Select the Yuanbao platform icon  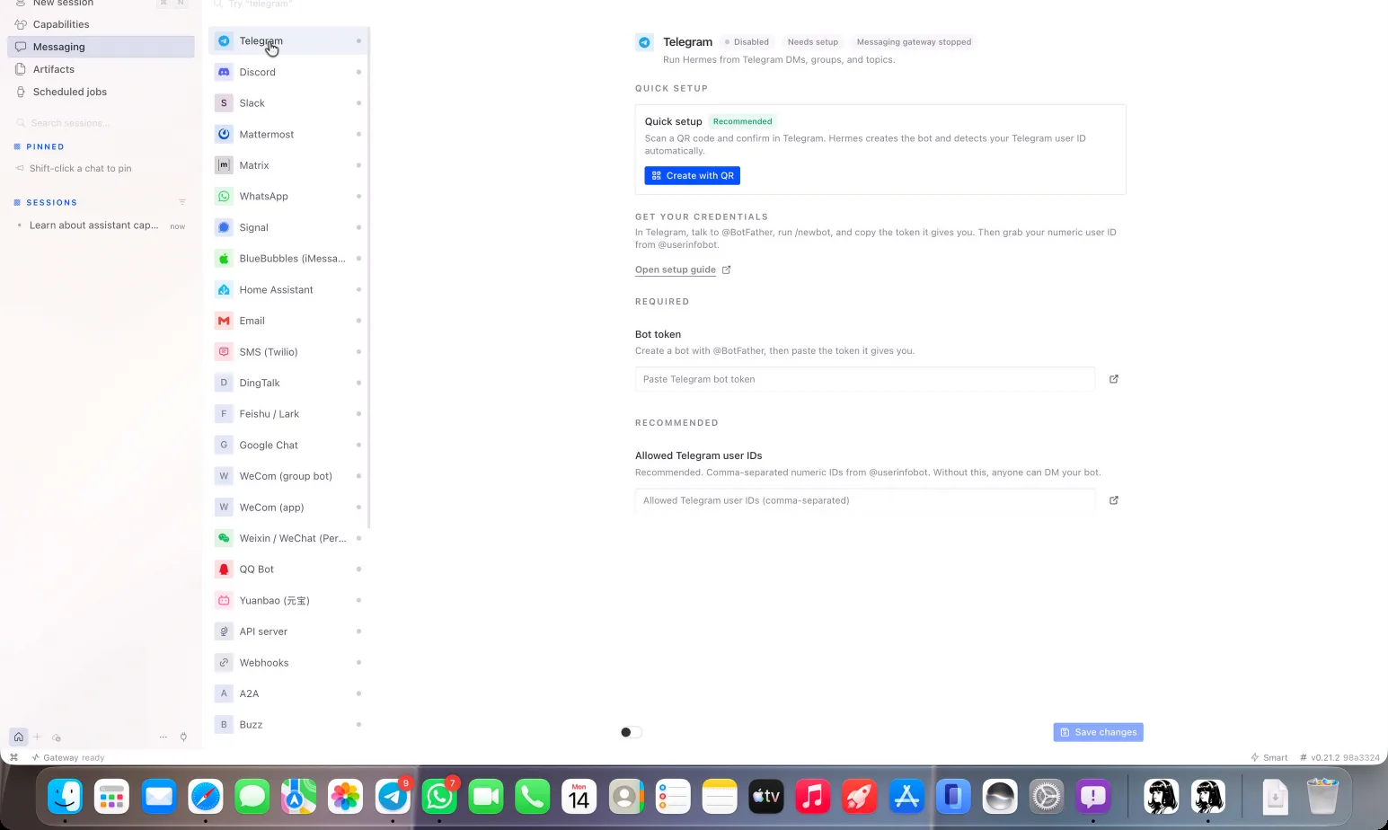(224, 601)
